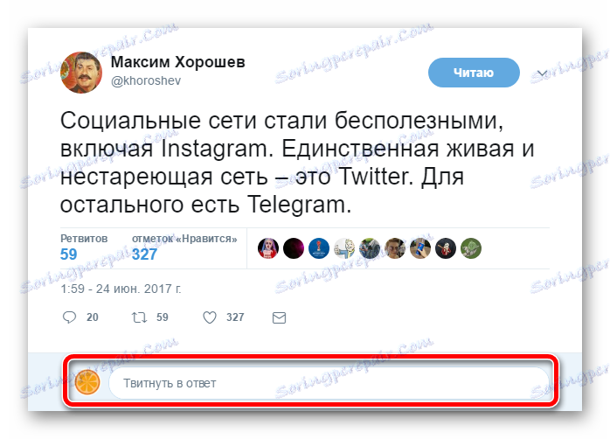View the 327 отметок «Нравится» list
Screen dimensions: 610x439
click(x=184, y=247)
